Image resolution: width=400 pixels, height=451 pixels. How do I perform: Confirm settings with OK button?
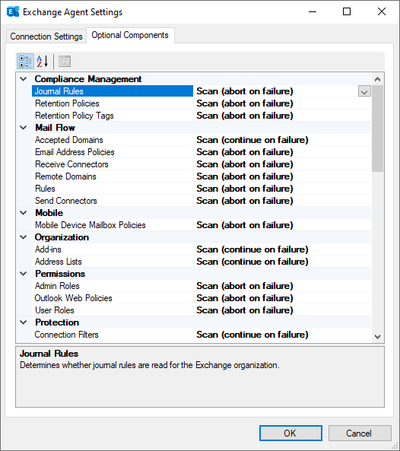(x=290, y=434)
